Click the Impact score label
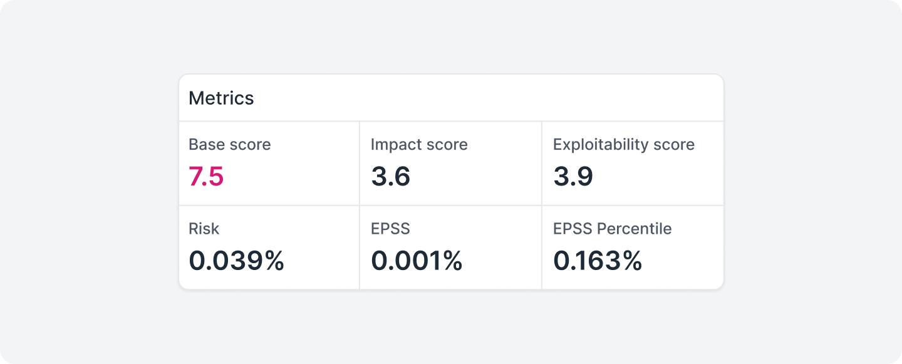This screenshot has width=902, height=364. coord(419,144)
